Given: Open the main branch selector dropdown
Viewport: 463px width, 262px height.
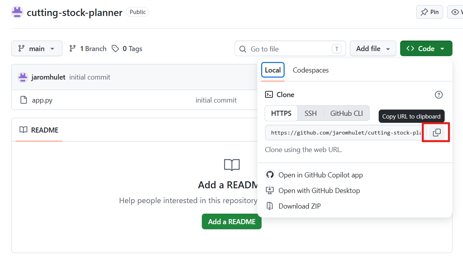Looking at the screenshot, I should click(x=37, y=48).
